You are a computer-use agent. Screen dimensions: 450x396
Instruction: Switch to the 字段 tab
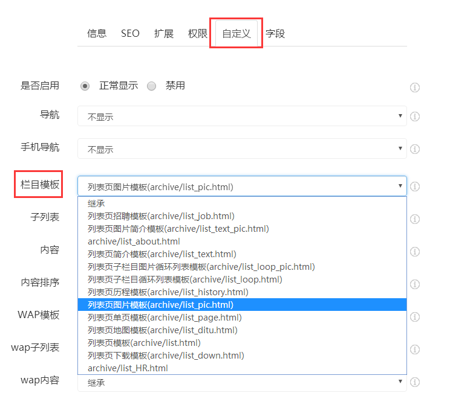click(x=275, y=34)
